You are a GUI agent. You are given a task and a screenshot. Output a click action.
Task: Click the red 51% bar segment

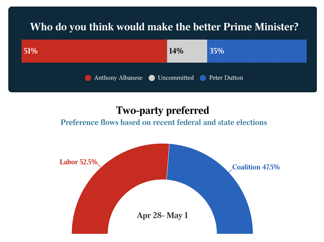pyautogui.click(x=94, y=51)
